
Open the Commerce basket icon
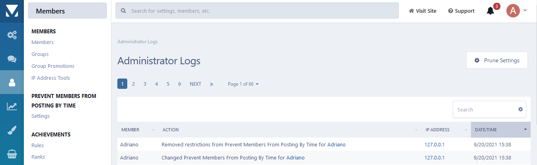12,154
